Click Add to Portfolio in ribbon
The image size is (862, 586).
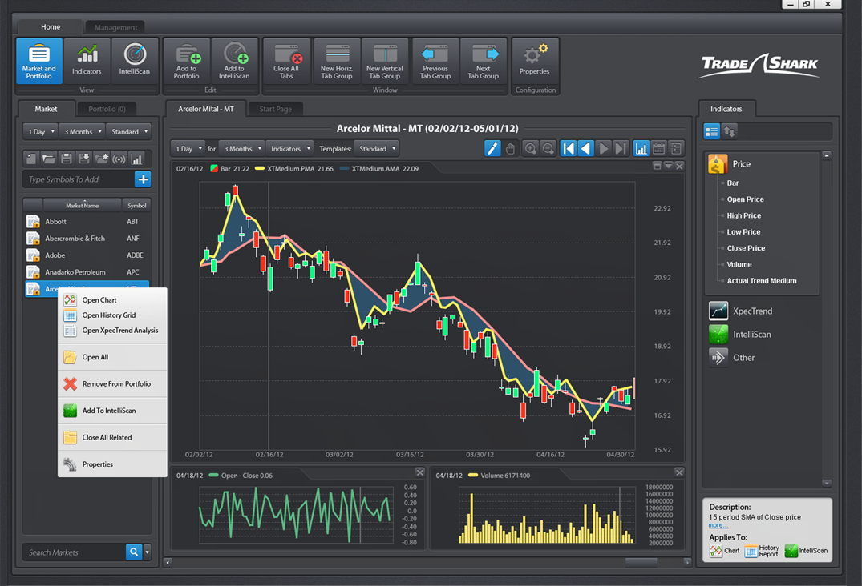(x=186, y=60)
